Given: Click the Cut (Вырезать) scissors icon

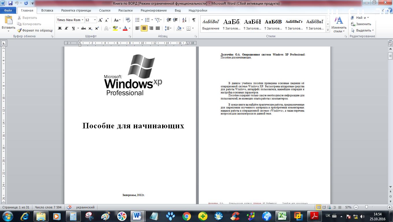Looking at the screenshot, I should (19, 18).
